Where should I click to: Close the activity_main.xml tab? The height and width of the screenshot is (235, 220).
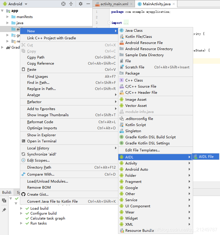pos(131,4)
